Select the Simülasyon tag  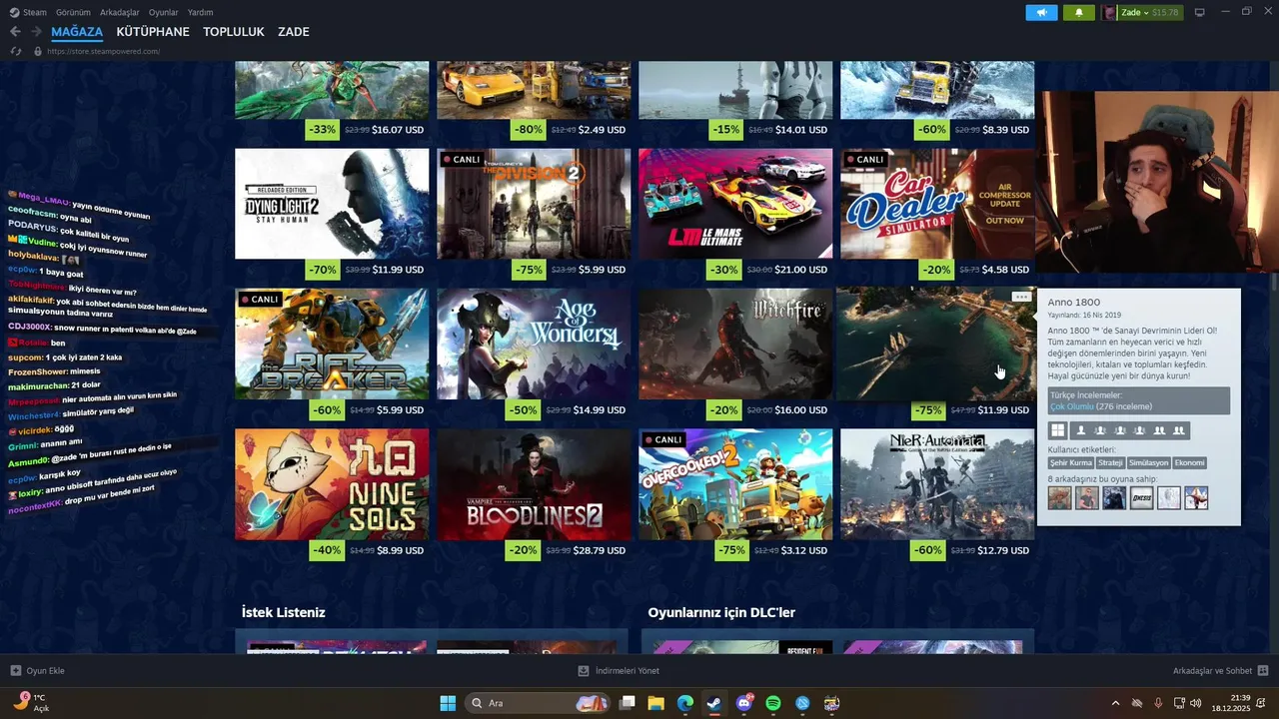tap(1148, 463)
